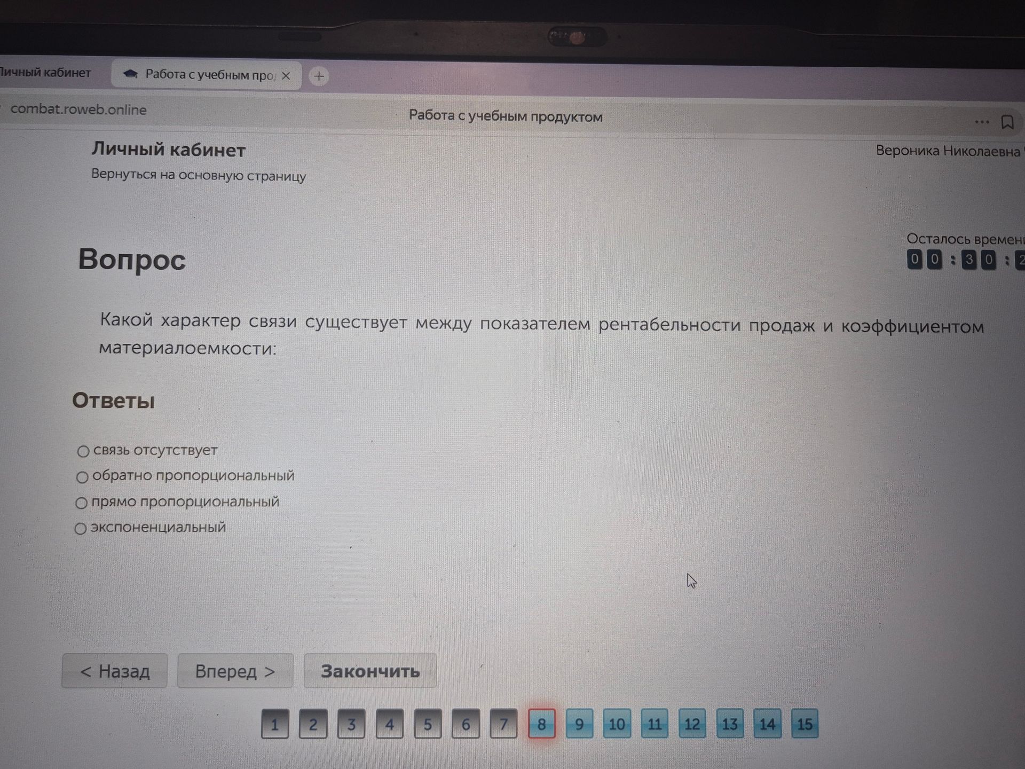Open a new browser tab with plus icon
Image resolution: width=1025 pixels, height=769 pixels.
(319, 76)
